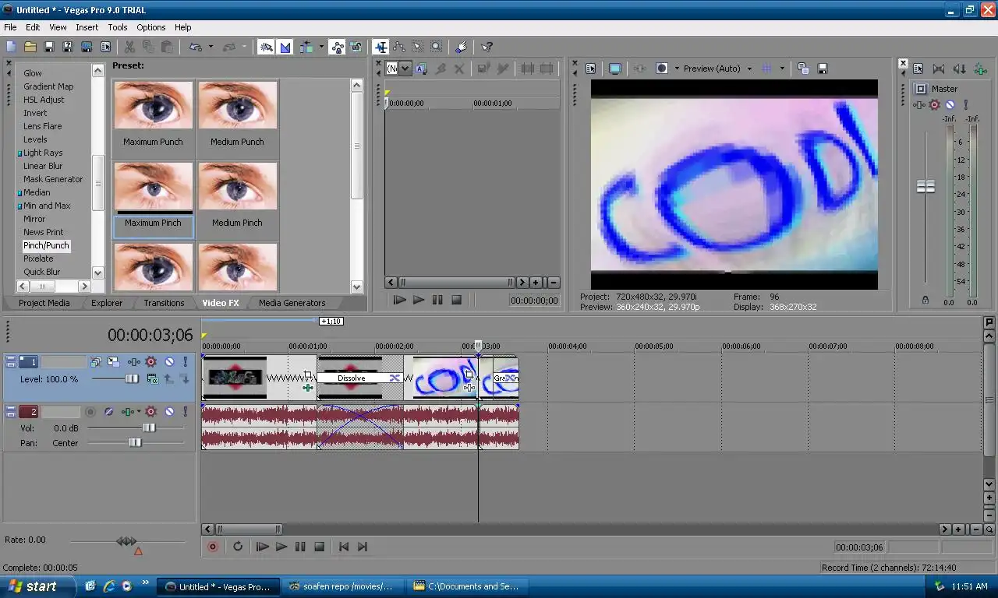Open the preview overlays grid dropdown

pyautogui.click(x=781, y=69)
